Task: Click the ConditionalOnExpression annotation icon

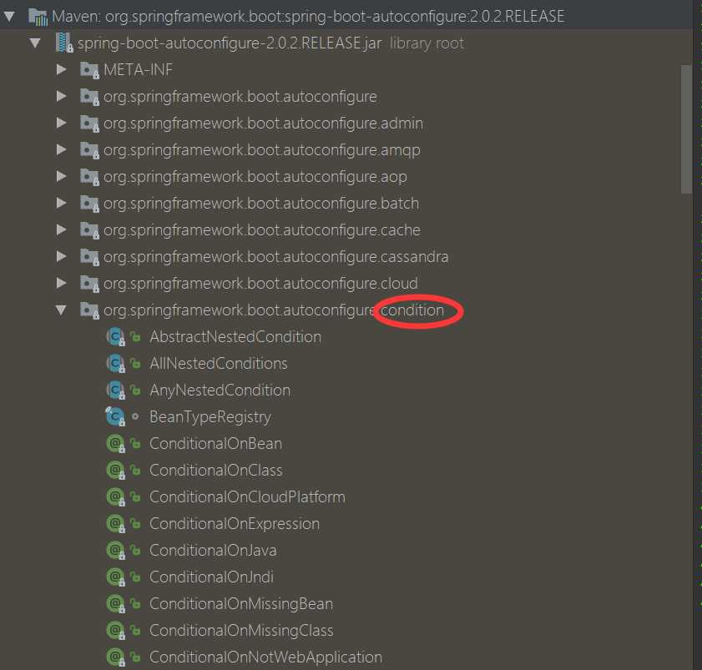Action: pos(115,524)
